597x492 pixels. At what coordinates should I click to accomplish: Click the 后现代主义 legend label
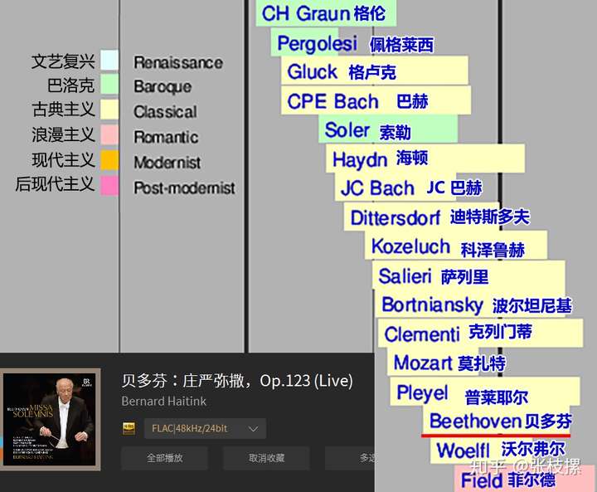click(x=55, y=184)
